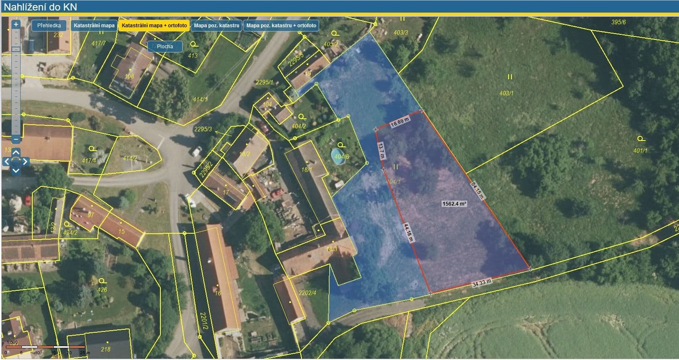Switch to Mapa poz. katastru layer

(216, 26)
